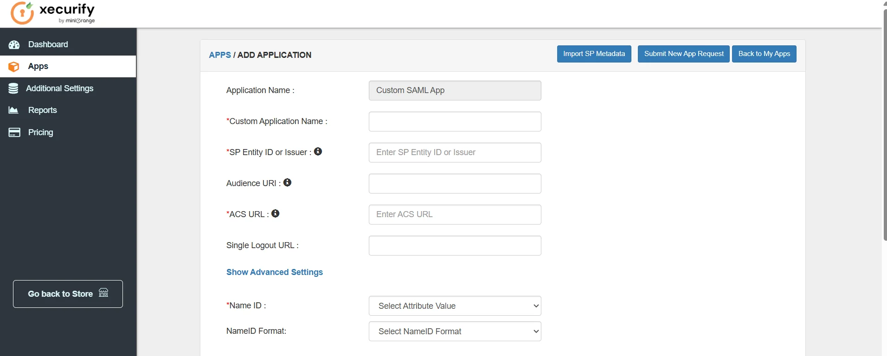The width and height of the screenshot is (887, 356).
Task: Click the Apps box icon
Action: 14,67
